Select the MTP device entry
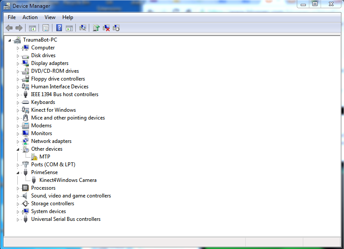344x249 pixels. pos(45,157)
